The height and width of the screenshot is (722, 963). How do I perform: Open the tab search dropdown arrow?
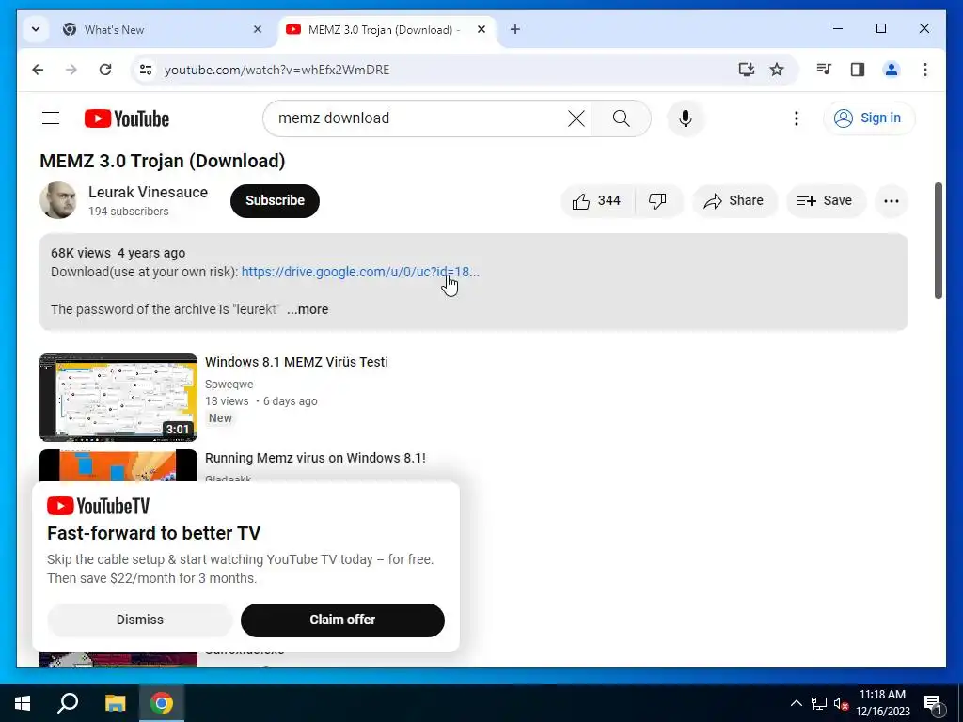(36, 29)
